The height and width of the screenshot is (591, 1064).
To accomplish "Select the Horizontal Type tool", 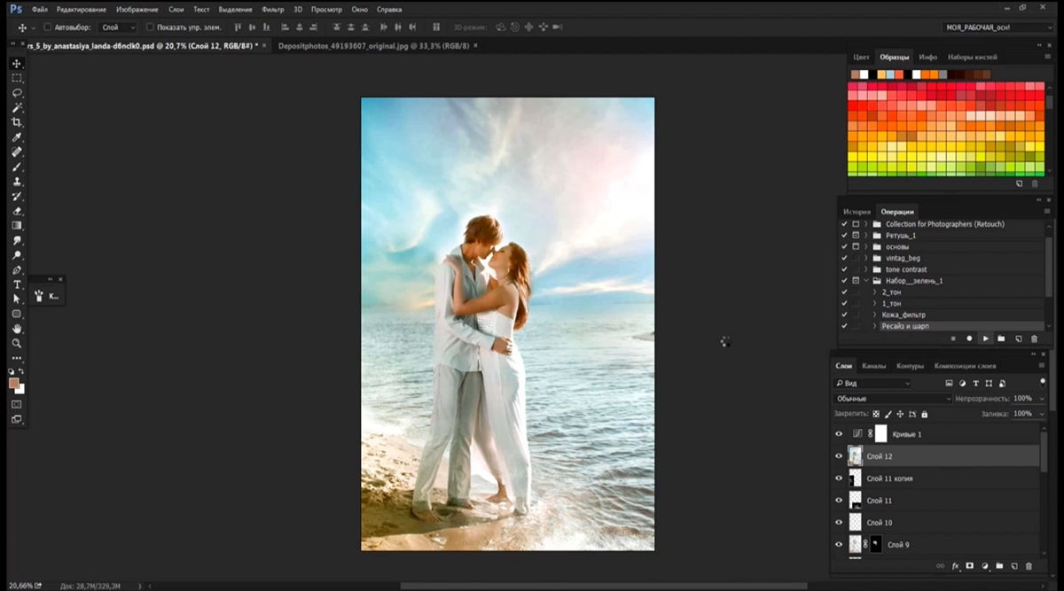I will 17,284.
